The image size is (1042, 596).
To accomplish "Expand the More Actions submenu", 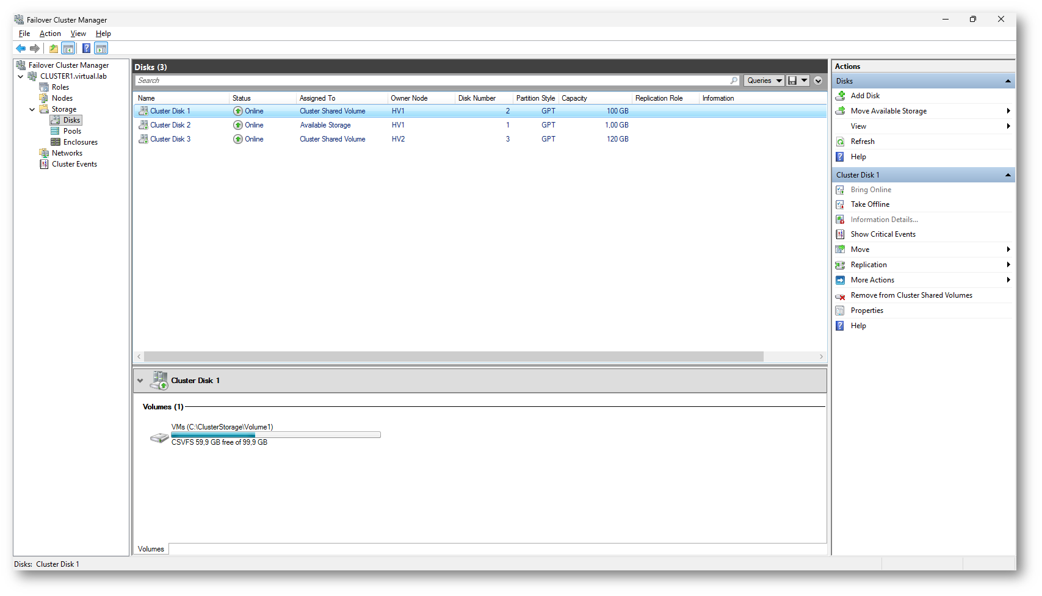I will pyautogui.click(x=1008, y=280).
